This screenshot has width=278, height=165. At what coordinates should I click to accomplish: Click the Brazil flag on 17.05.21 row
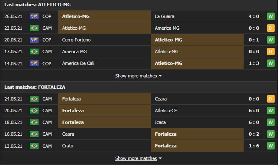(x=34, y=52)
